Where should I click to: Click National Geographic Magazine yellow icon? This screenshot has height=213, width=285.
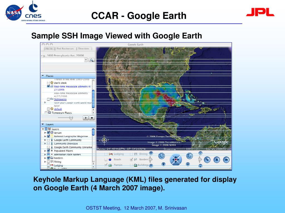tap(52, 136)
